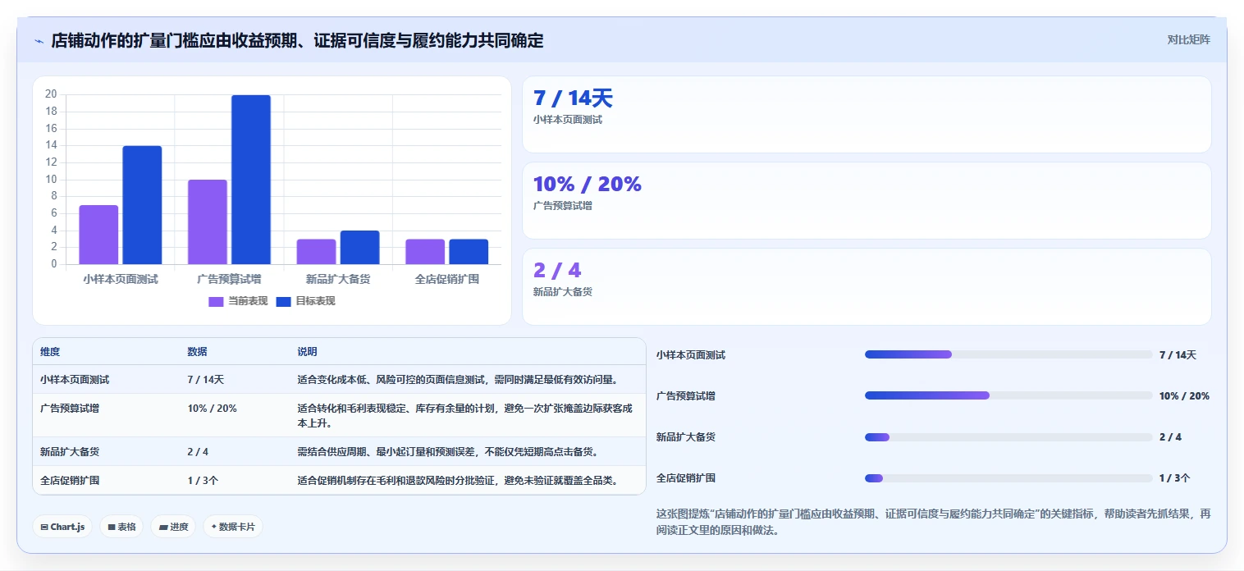
Task: Click the summary paragraph starting 这张图提炼
Action: pos(933,522)
